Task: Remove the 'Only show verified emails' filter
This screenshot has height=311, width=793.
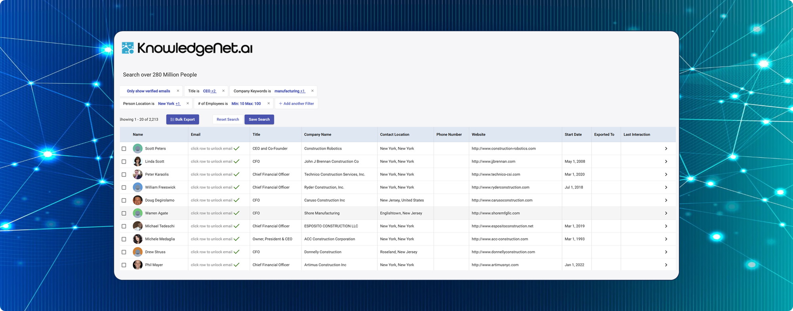Action: [x=178, y=91]
